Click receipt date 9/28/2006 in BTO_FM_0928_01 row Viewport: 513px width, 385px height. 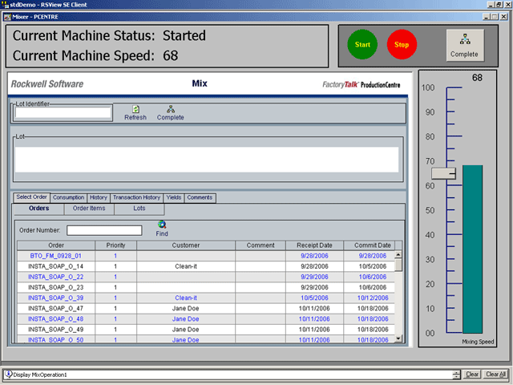tap(314, 256)
